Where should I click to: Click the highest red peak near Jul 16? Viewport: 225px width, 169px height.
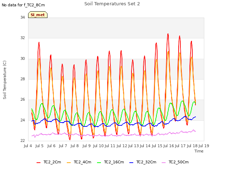pos(168,34)
